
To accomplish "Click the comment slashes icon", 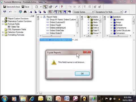I will coord(126,12).
